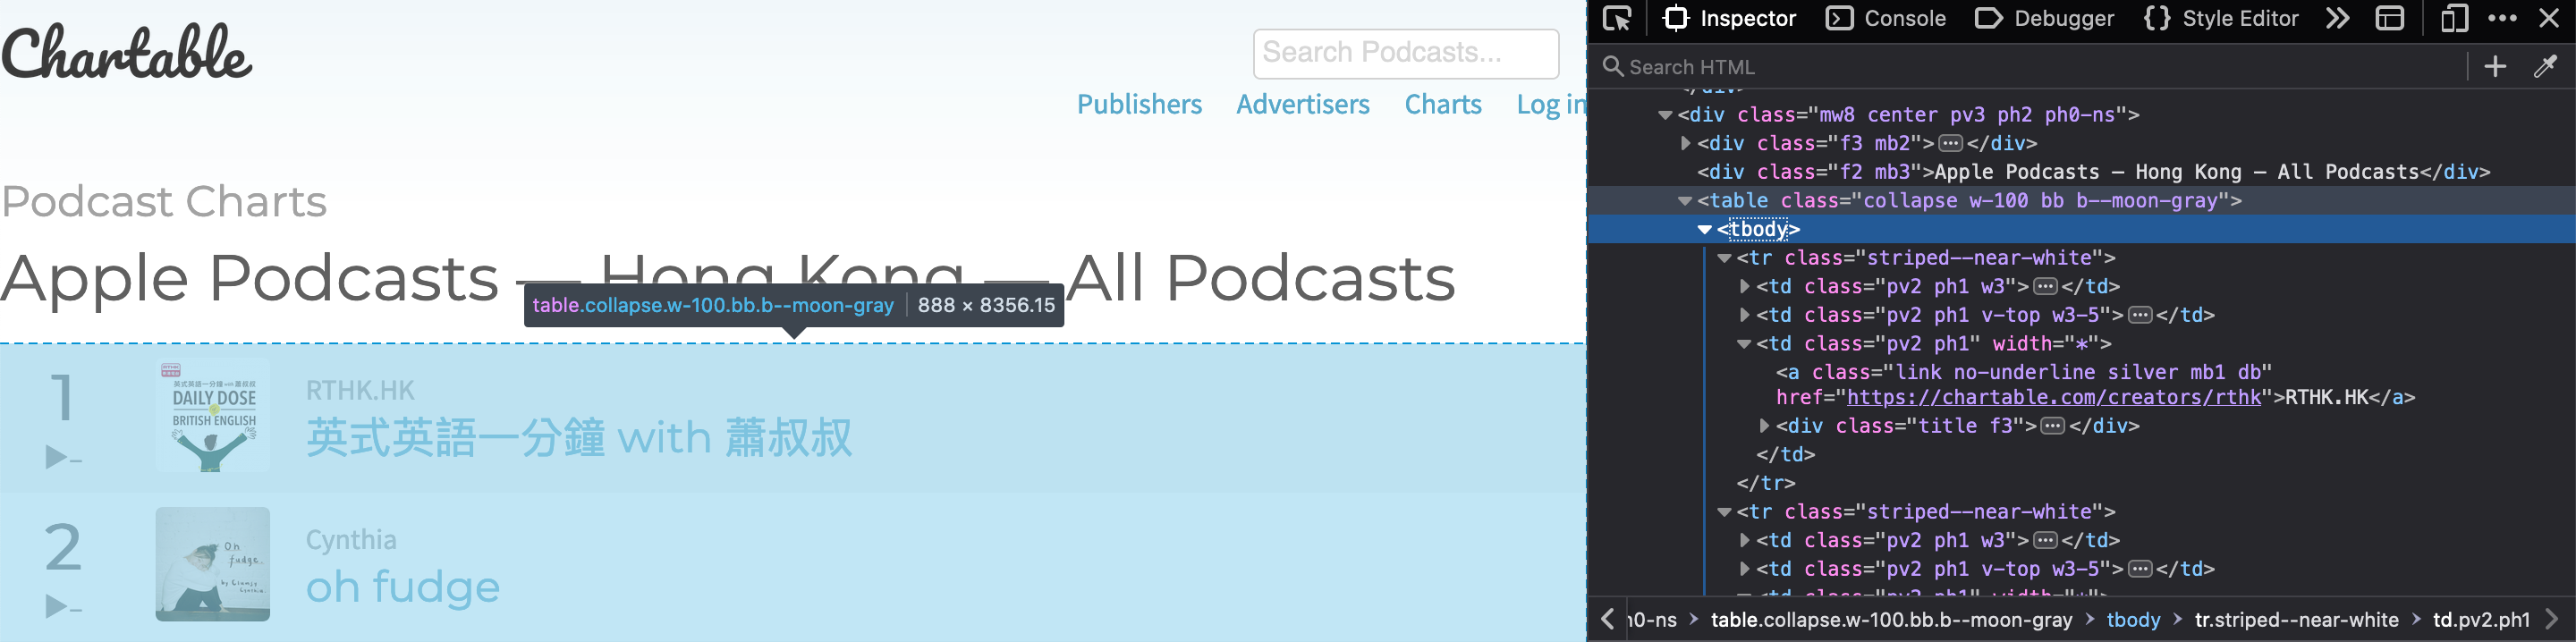
Task: Select the closing </td> tag line
Action: tap(1785, 455)
